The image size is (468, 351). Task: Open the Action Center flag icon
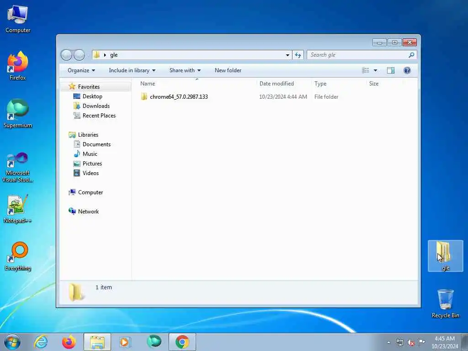[421, 342]
